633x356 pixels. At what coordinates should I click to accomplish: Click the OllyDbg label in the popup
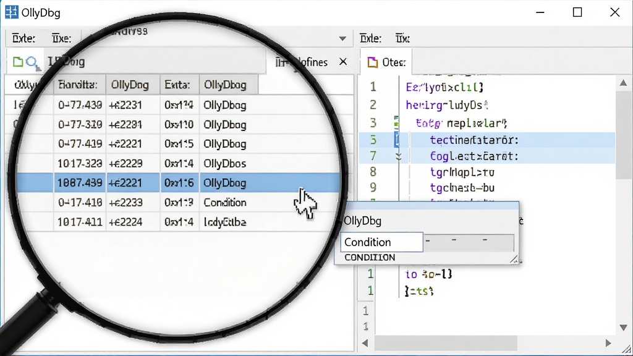pos(362,221)
